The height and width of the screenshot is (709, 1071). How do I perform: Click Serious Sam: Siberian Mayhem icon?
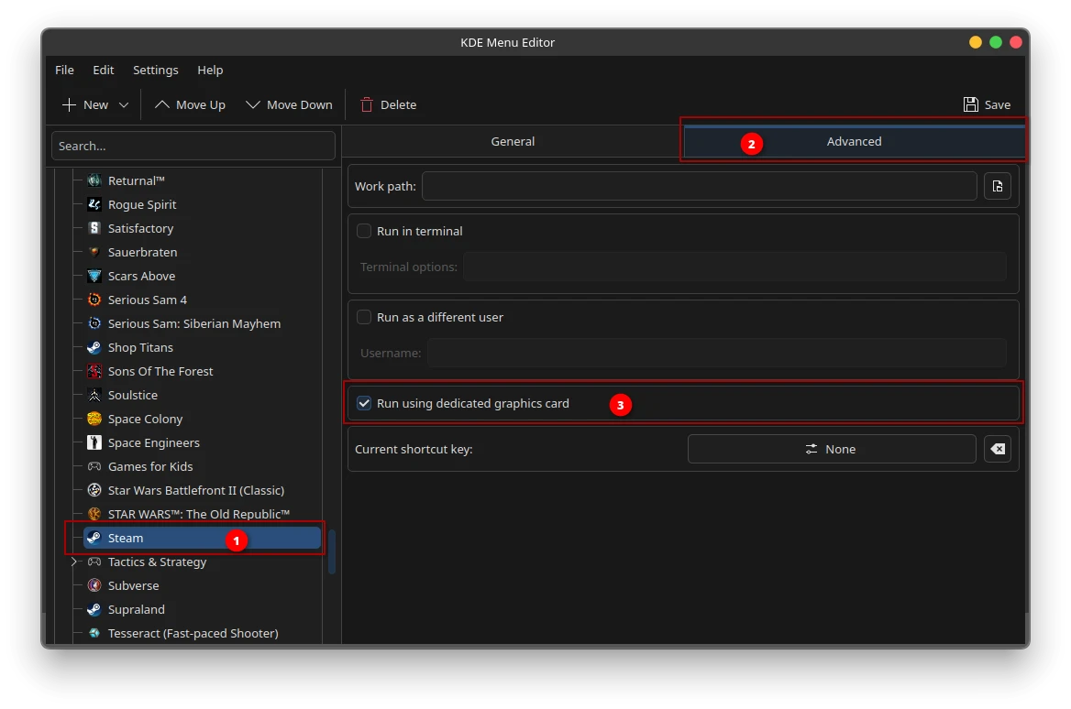[94, 324]
